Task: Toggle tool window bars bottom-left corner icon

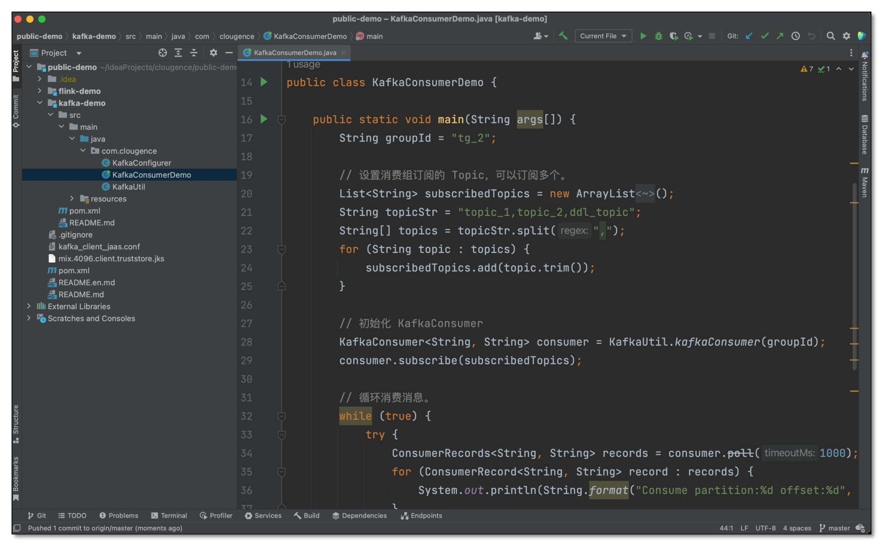Action: coord(17,528)
